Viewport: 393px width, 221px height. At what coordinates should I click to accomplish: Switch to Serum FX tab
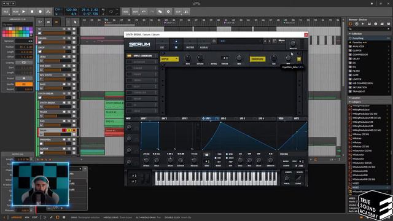point(176,44)
